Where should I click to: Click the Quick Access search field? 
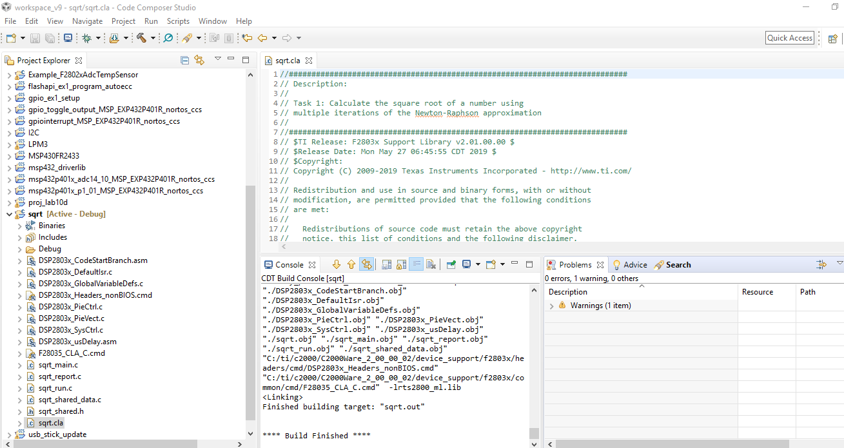(789, 38)
